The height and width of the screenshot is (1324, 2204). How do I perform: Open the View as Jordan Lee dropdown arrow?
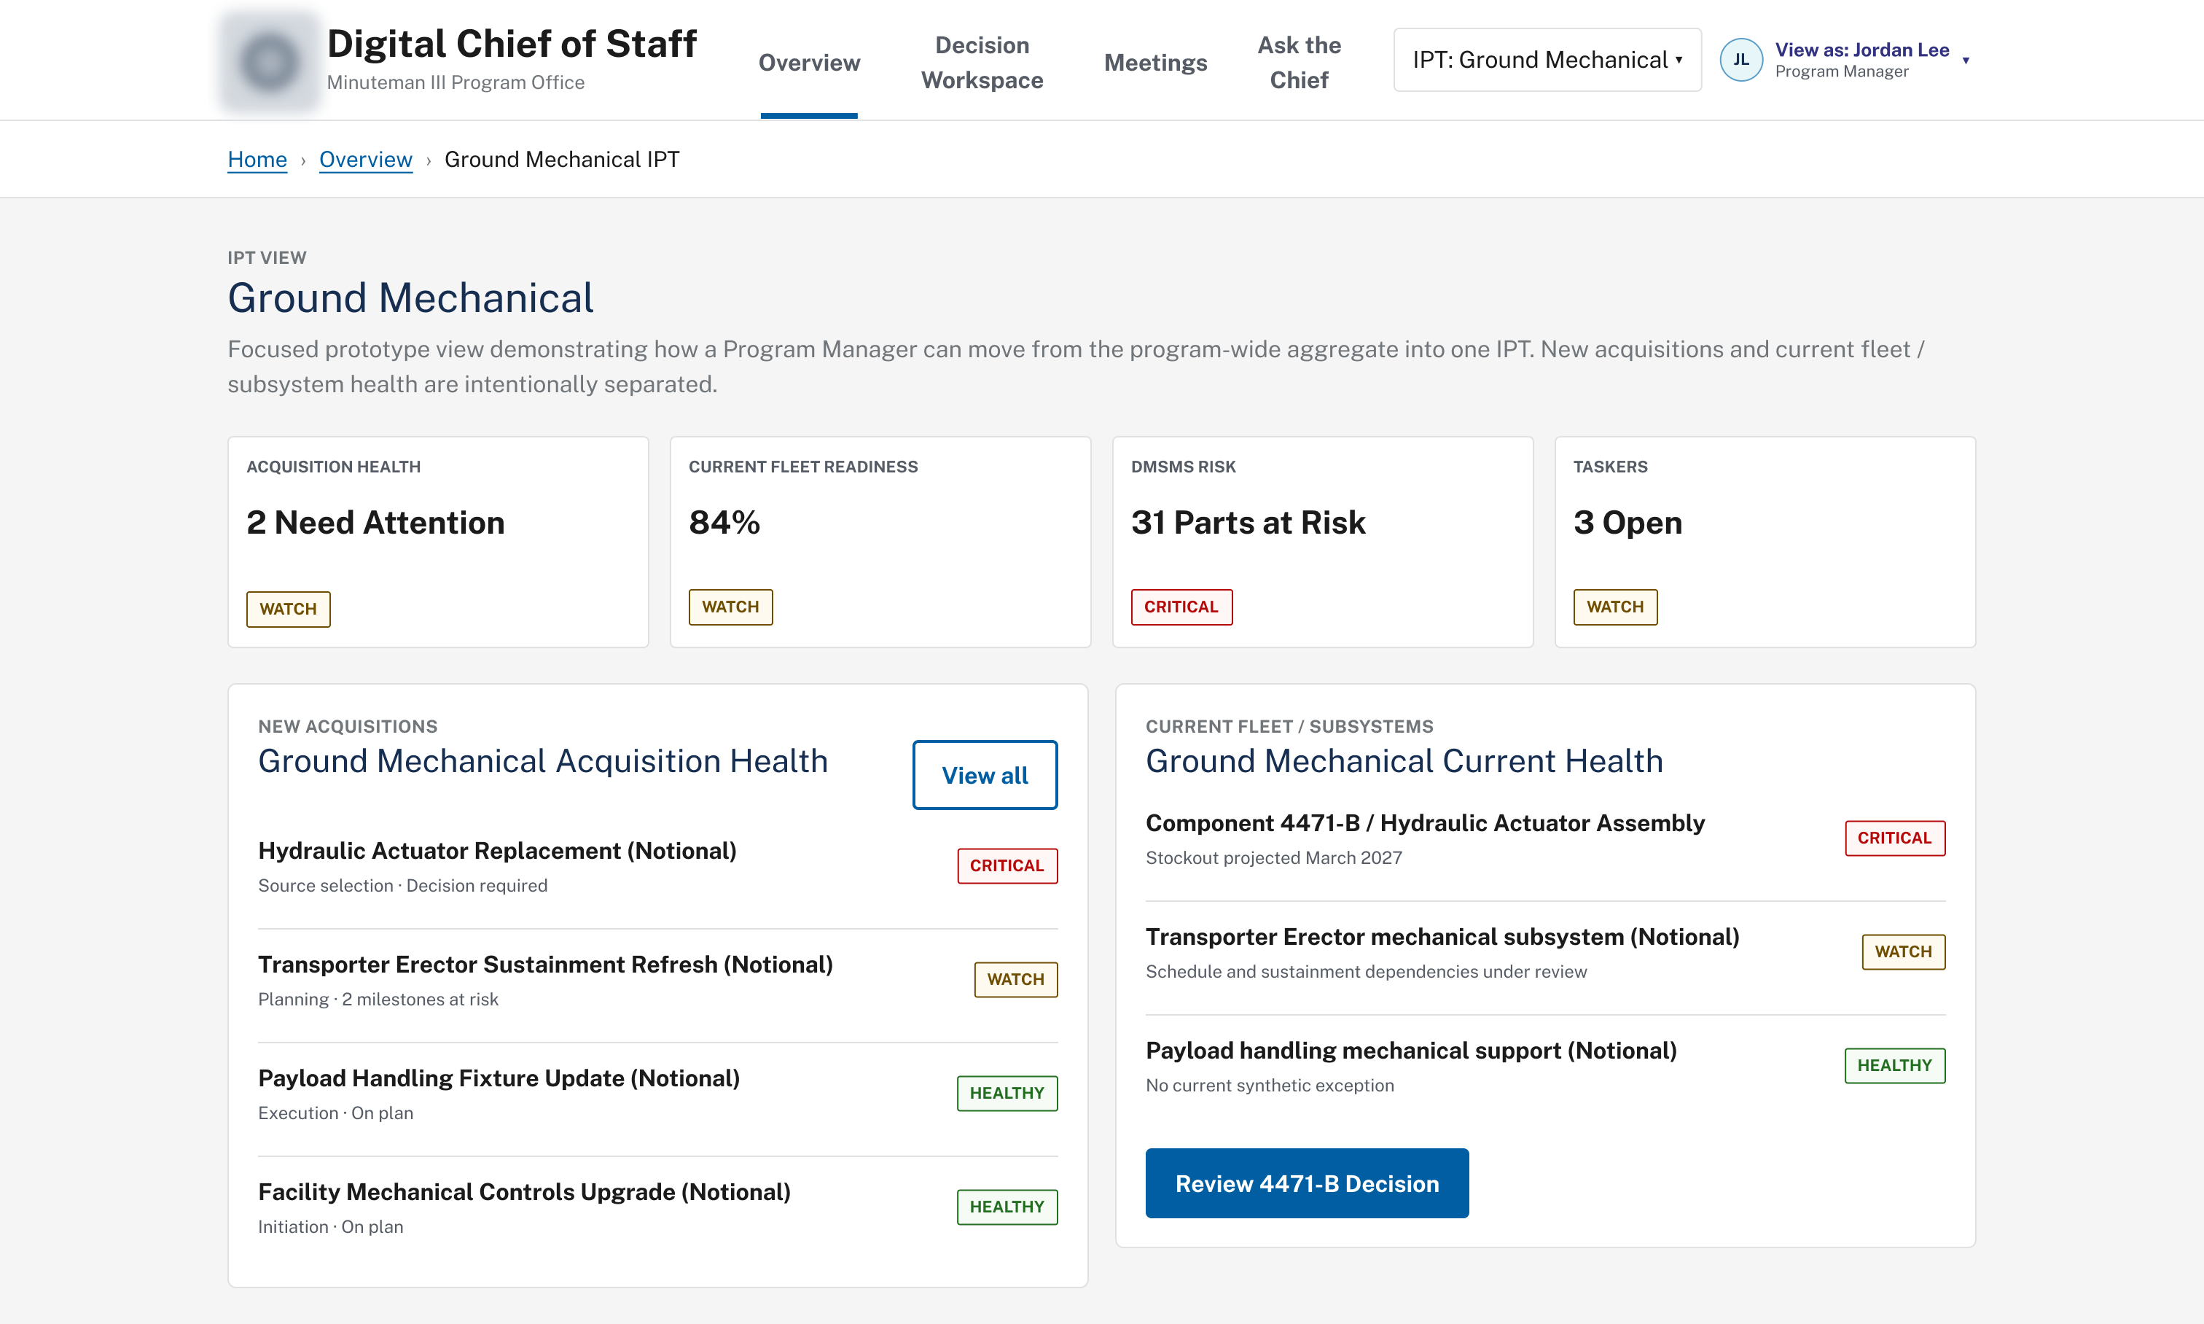tap(1965, 61)
